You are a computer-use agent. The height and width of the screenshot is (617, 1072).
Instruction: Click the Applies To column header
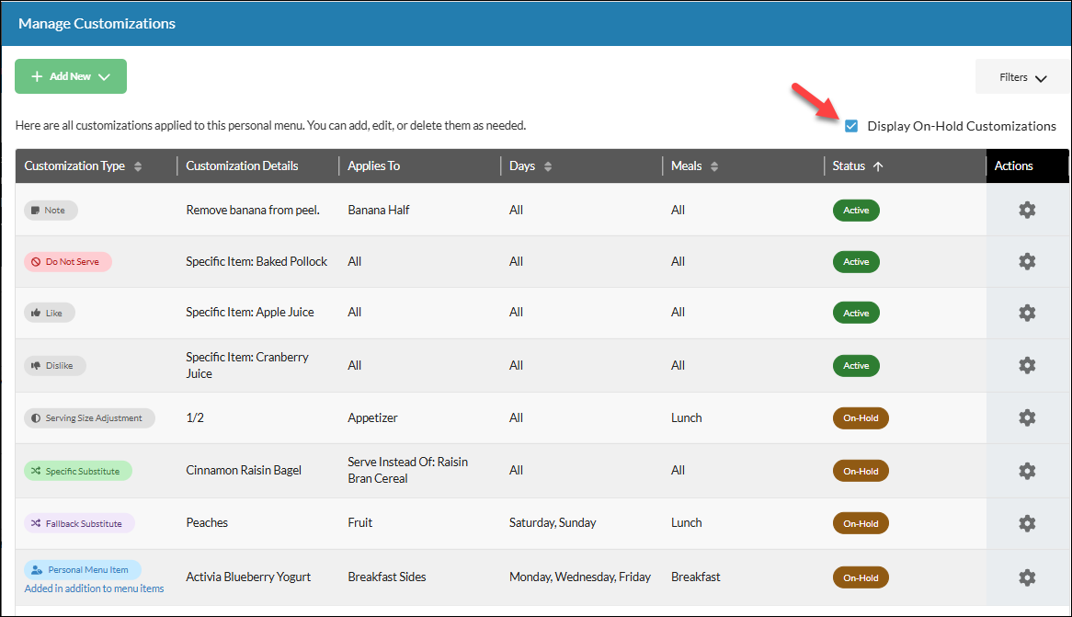coord(374,166)
